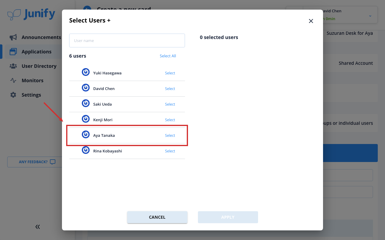Click the Select All link

click(168, 56)
